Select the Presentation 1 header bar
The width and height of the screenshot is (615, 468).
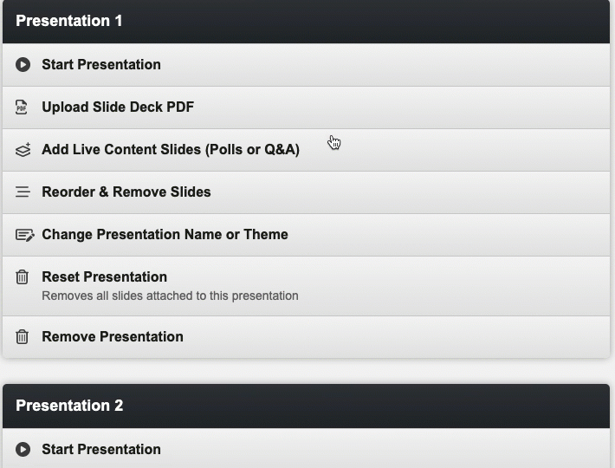click(307, 21)
